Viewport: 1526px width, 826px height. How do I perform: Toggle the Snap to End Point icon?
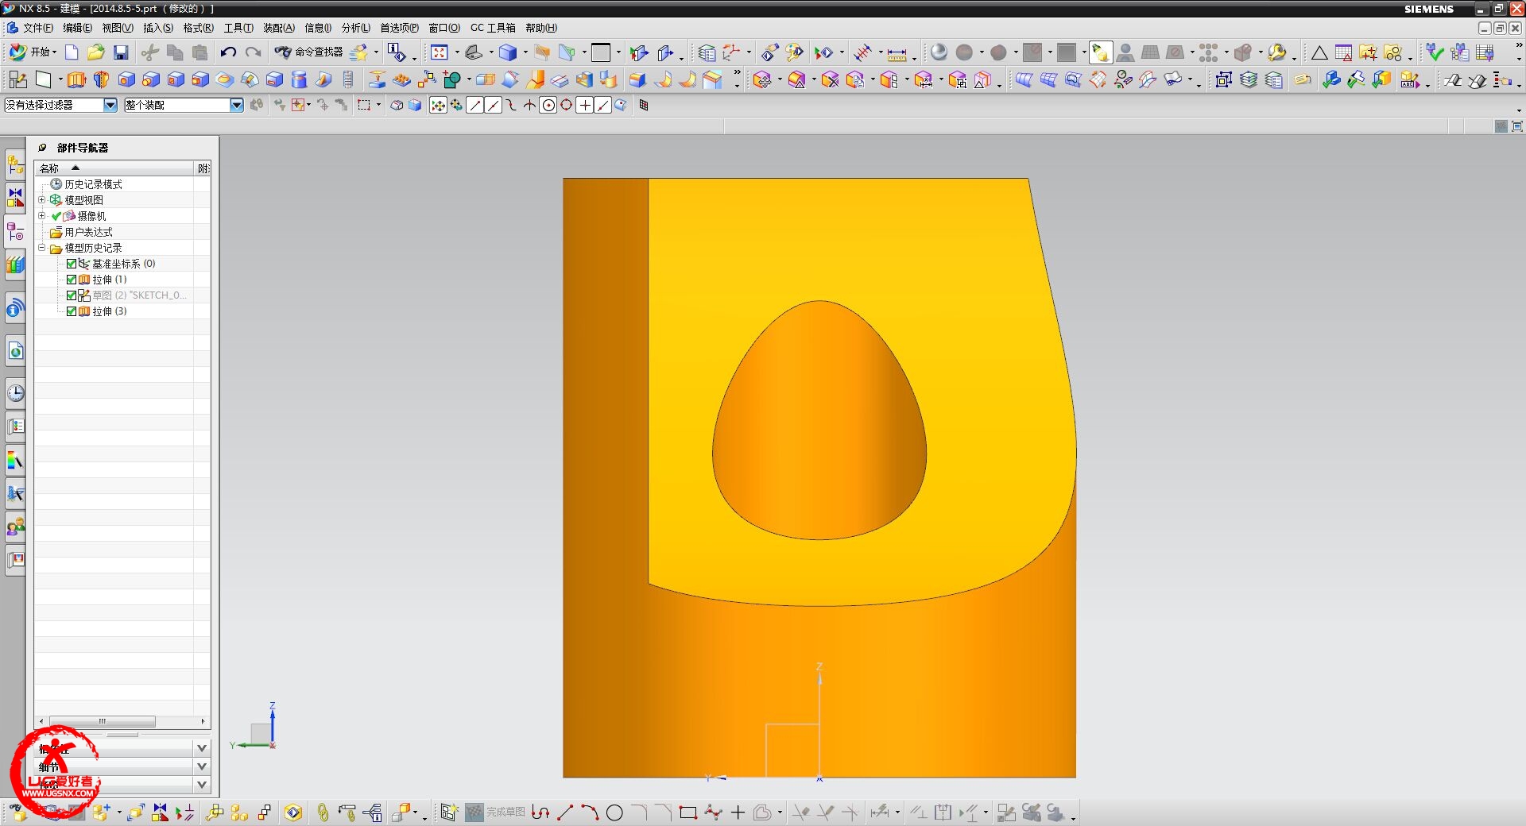pos(474,106)
